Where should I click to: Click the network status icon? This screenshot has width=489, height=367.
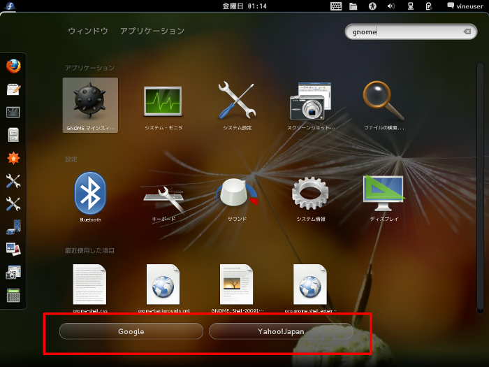coord(411,6)
